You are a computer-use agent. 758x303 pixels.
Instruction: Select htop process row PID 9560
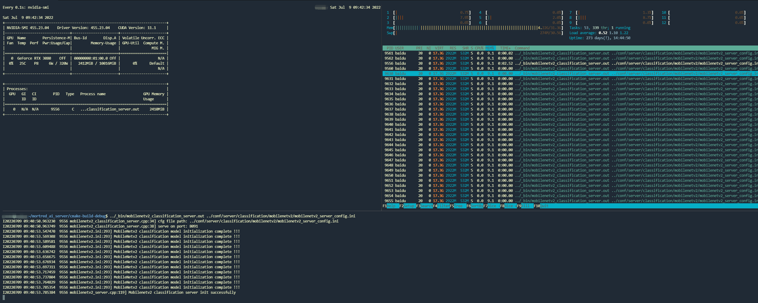coord(570,69)
